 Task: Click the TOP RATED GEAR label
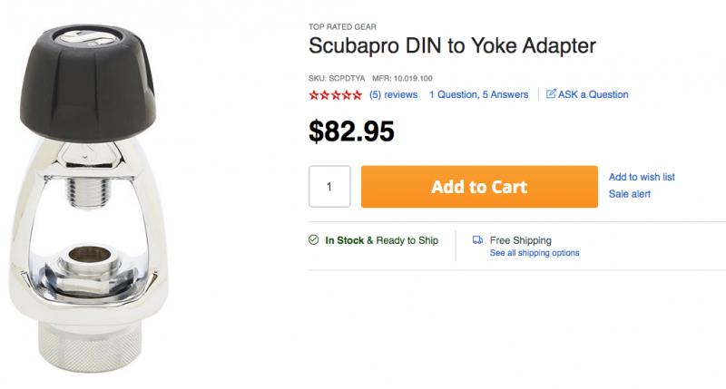coord(342,27)
